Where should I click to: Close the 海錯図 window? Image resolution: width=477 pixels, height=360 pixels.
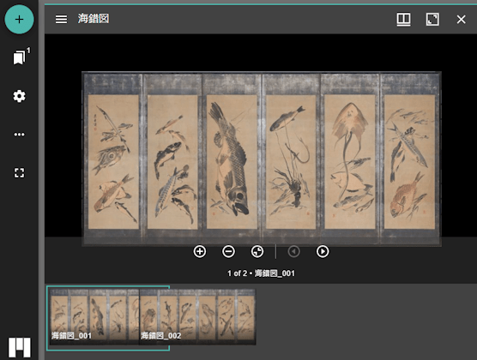[462, 20]
